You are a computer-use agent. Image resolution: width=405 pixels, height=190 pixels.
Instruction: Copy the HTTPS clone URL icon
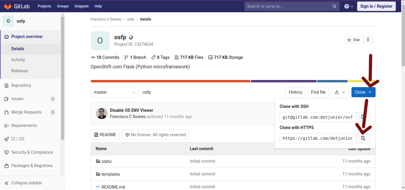(x=363, y=138)
